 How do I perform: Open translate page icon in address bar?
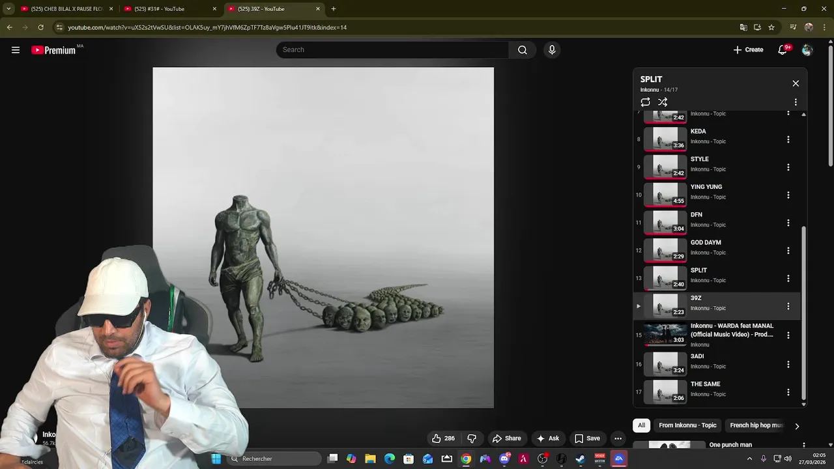(x=743, y=27)
